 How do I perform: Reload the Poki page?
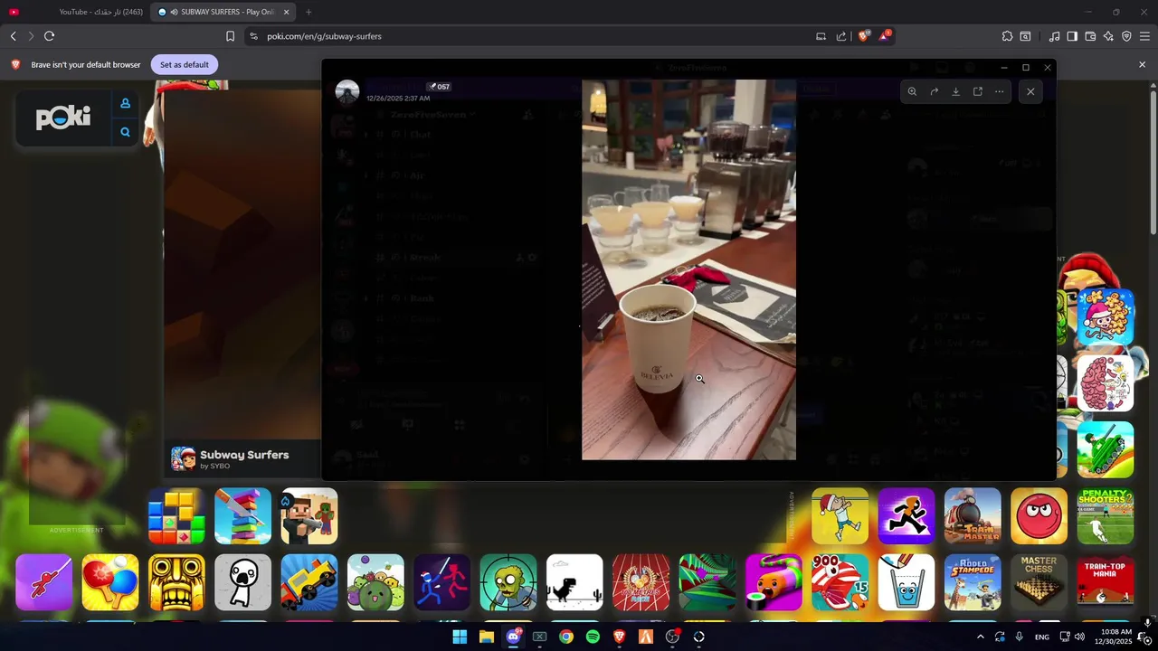point(49,36)
